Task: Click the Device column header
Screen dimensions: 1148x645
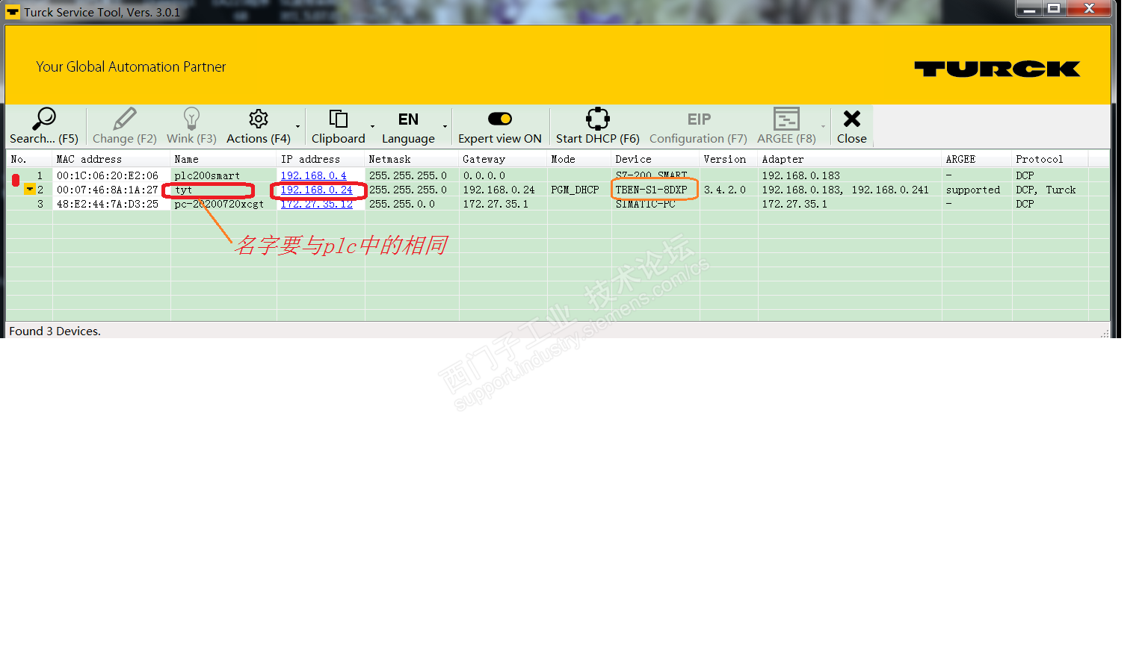Action: click(655, 159)
